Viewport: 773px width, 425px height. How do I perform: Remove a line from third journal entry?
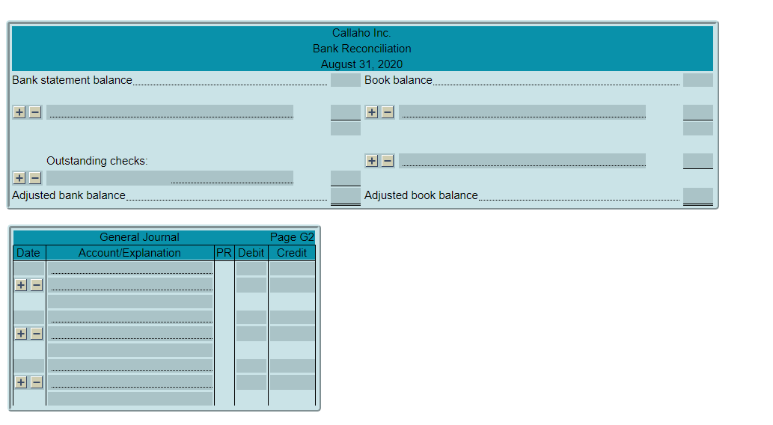click(37, 382)
